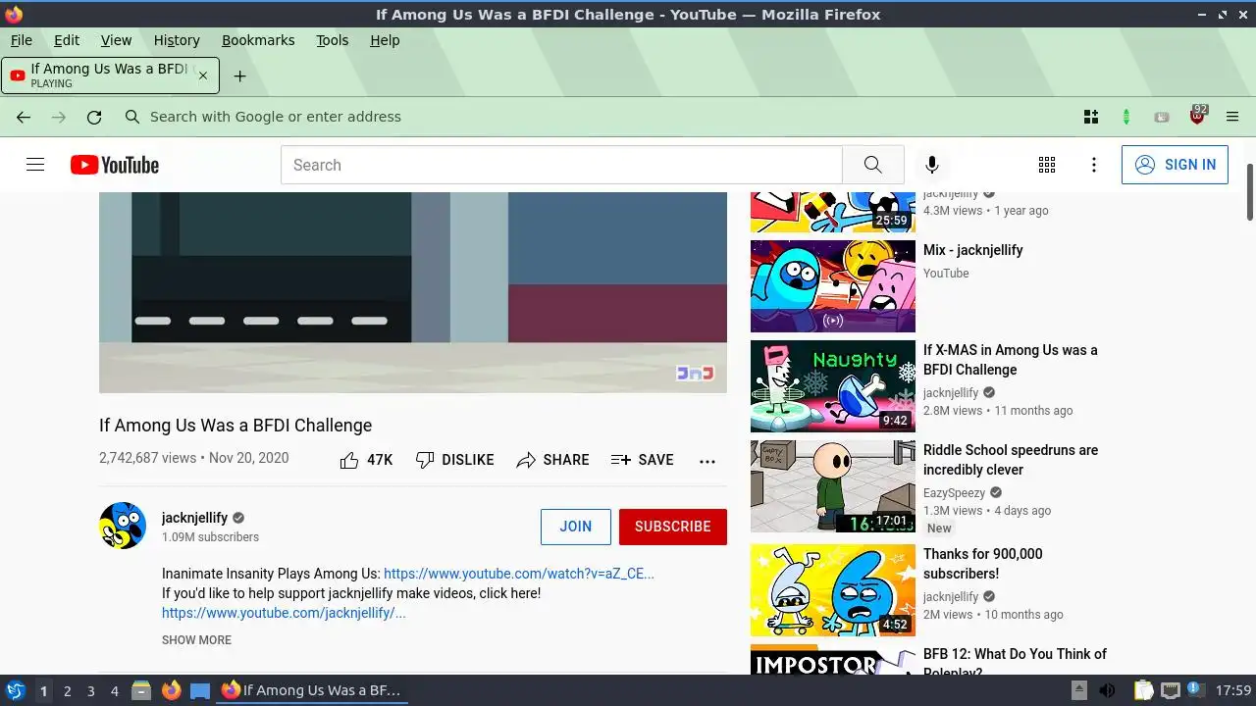Viewport: 1256px width, 706px height.
Task: Switch to workspace 3 in the taskbar
Action: (x=90, y=691)
